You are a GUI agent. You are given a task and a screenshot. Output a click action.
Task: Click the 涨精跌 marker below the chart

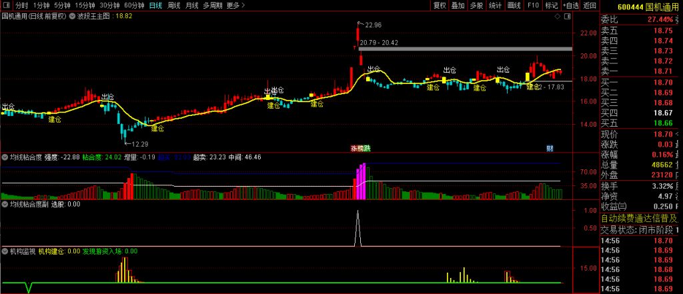[x=360, y=148]
